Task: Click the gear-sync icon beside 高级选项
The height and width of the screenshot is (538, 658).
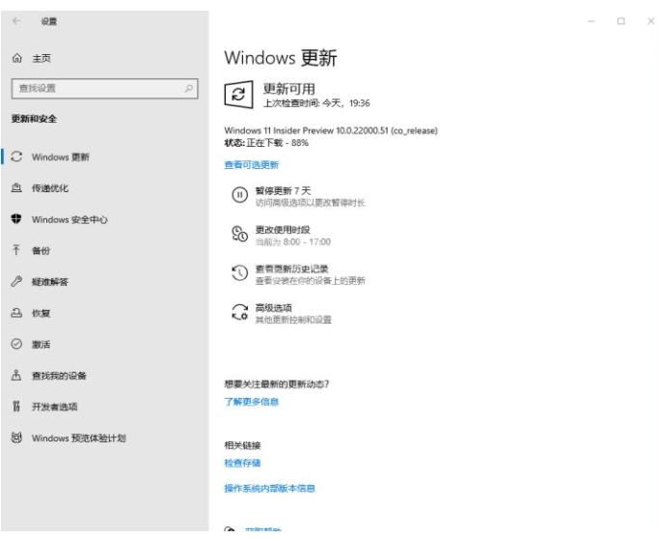Action: click(239, 312)
